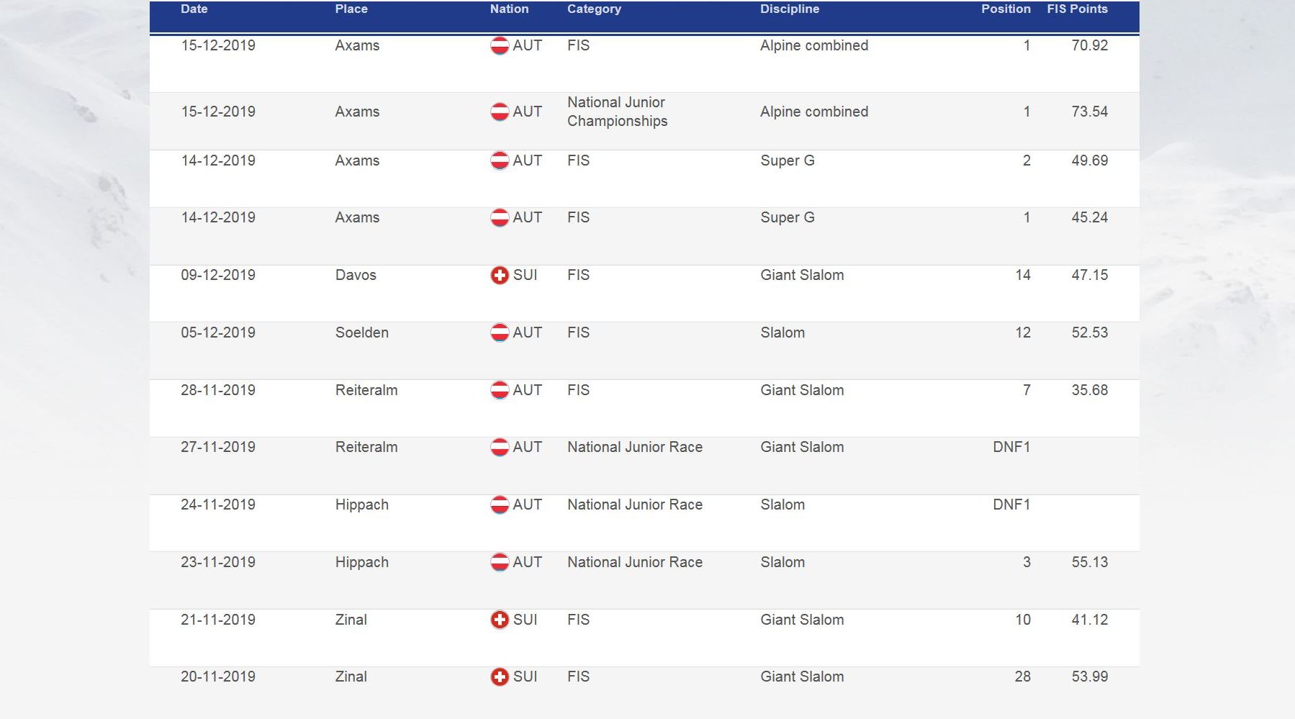Screen dimensions: 1295x719
Task: Click Swiss flag in 21-11-2019 Zinal row
Action: 500,620
